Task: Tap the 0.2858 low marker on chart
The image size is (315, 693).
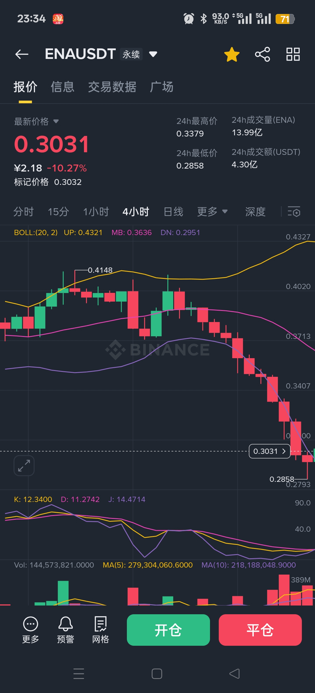Action: [282, 479]
